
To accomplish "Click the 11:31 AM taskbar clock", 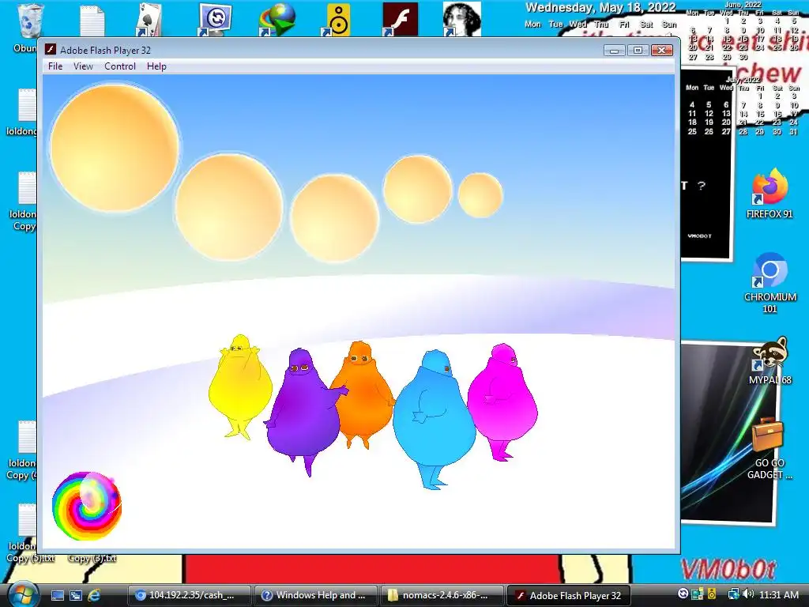I will tap(779, 594).
